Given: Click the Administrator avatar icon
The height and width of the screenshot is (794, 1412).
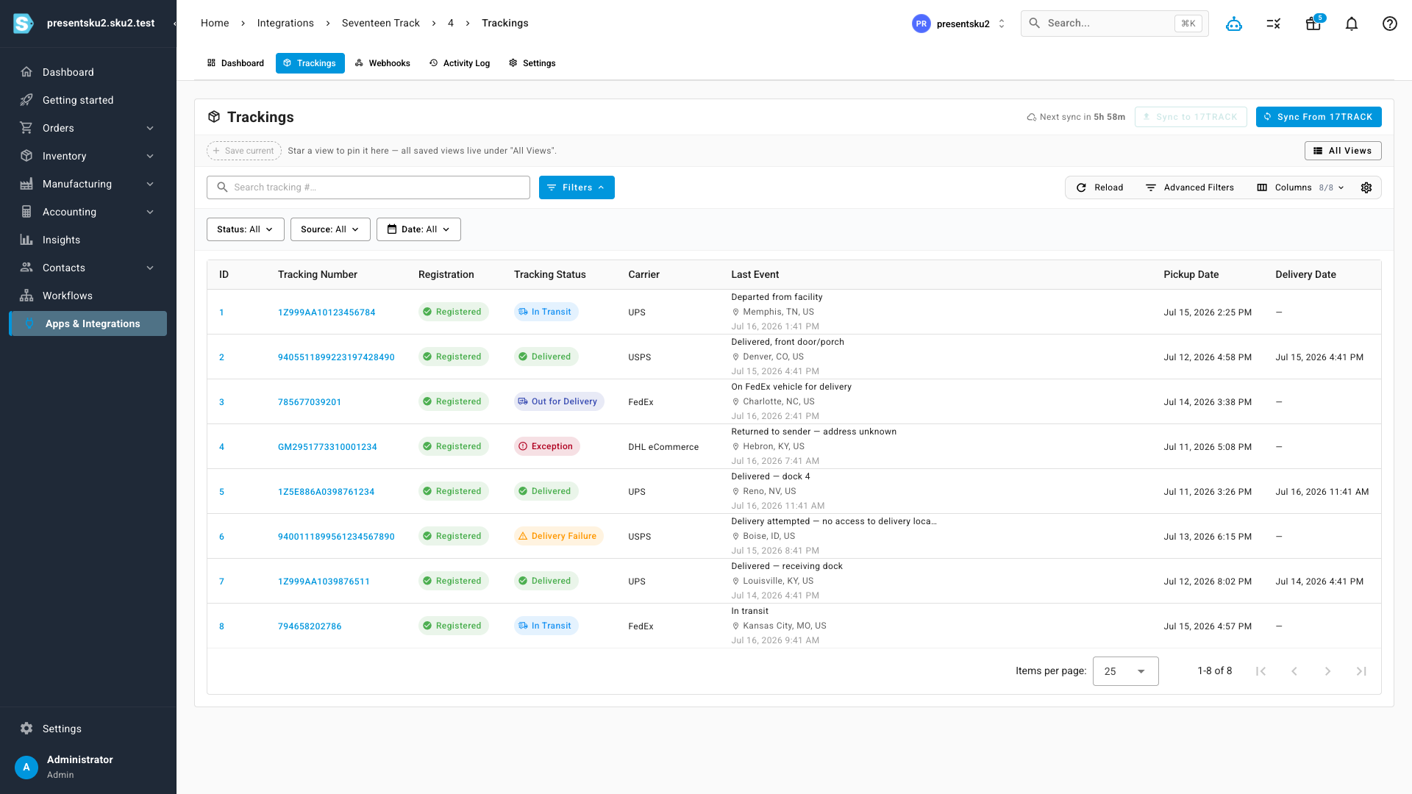Looking at the screenshot, I should tap(26, 767).
